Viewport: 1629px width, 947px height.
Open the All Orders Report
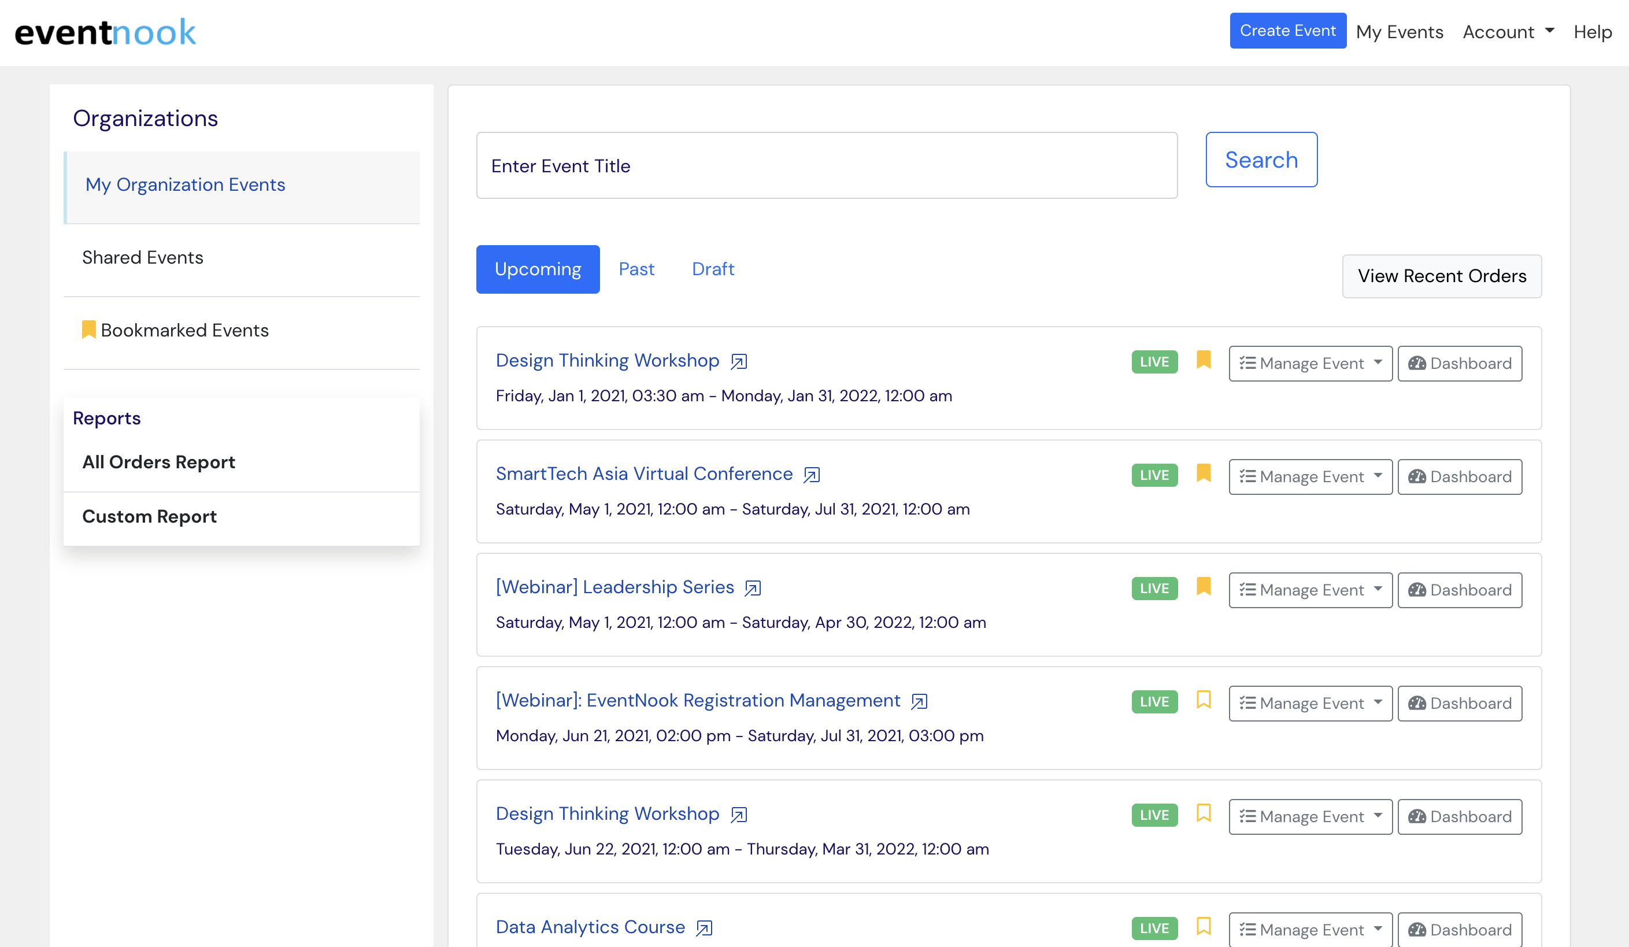(158, 461)
